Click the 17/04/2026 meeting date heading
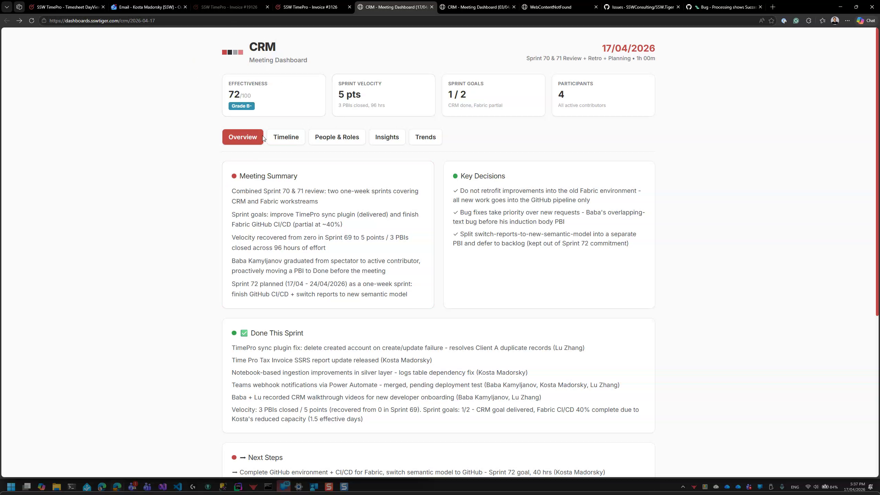 click(628, 48)
